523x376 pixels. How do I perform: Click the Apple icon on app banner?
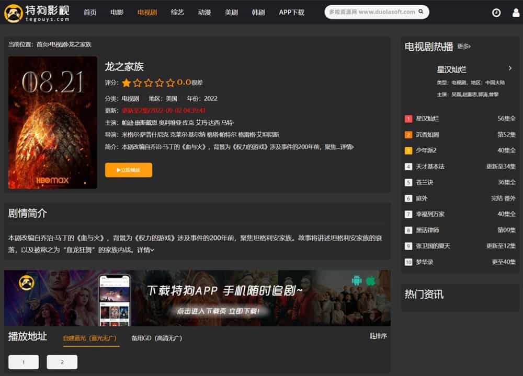click(370, 281)
